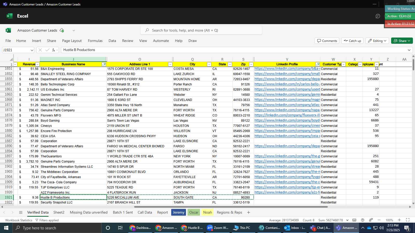This screenshot has height=233, width=415.
Task: Click the cloud save status icon
Action: (62, 31)
